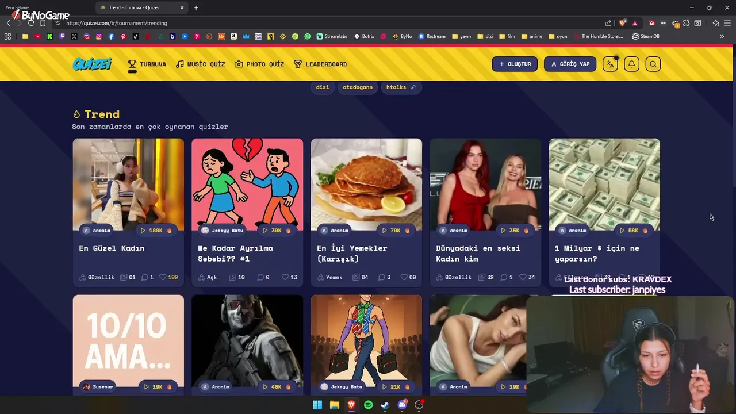Click 'Dünyadaki en seksi Kadın kim' title
The image size is (736, 414).
click(478, 254)
